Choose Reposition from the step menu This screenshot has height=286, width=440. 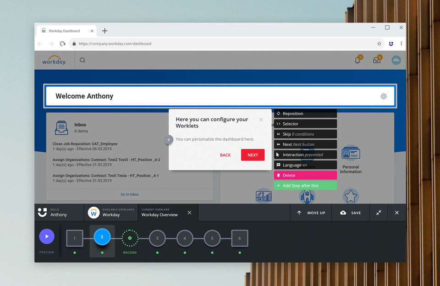(x=305, y=113)
